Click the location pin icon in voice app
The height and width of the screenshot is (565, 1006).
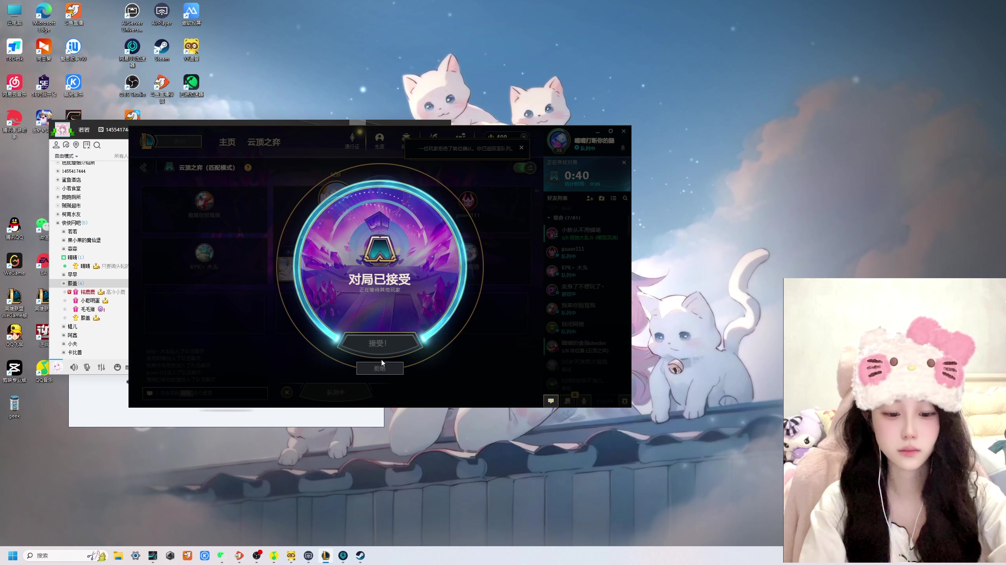pos(76,145)
